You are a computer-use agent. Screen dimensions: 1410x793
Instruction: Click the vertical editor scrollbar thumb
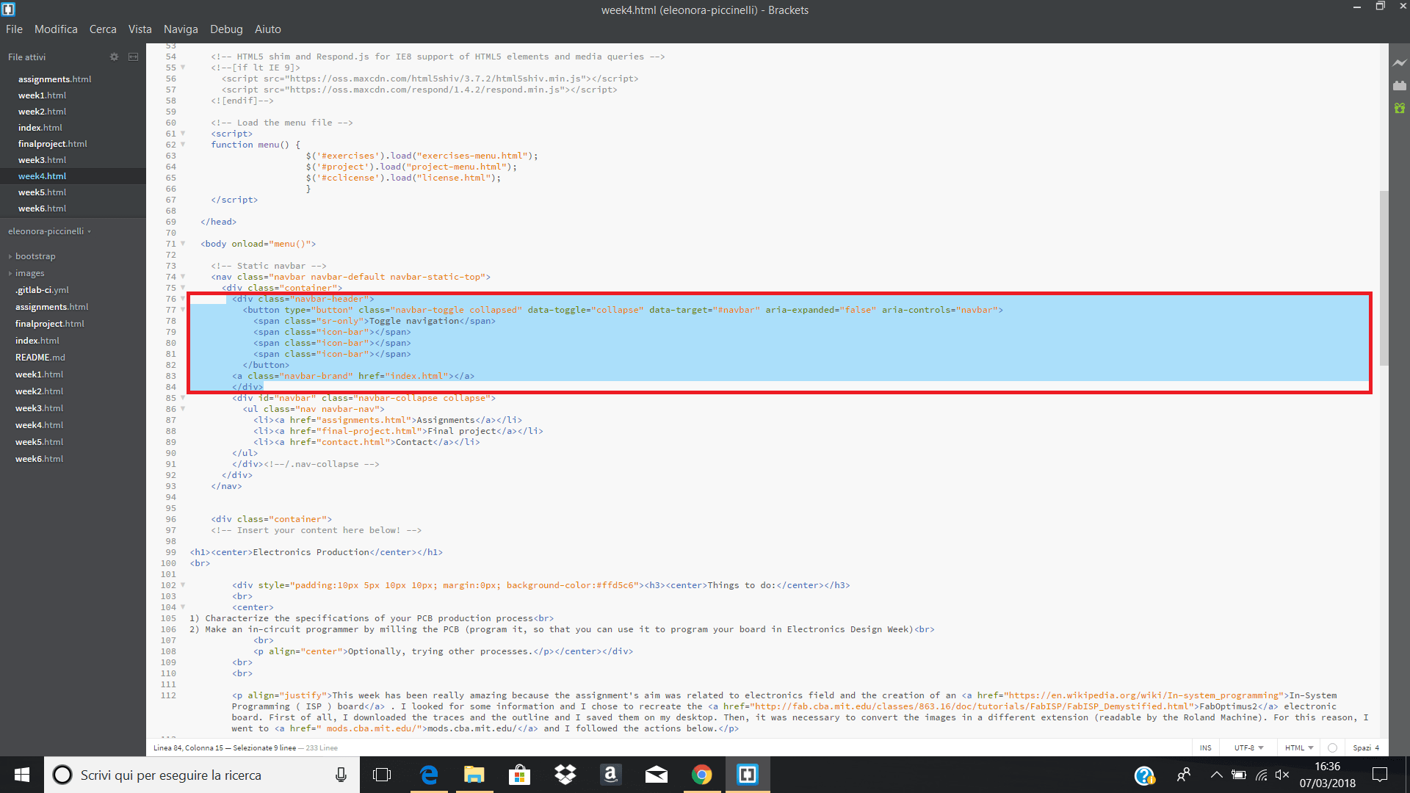(1384, 278)
